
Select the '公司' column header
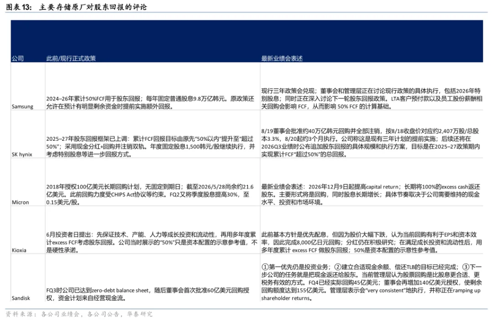pyautogui.click(x=18, y=58)
